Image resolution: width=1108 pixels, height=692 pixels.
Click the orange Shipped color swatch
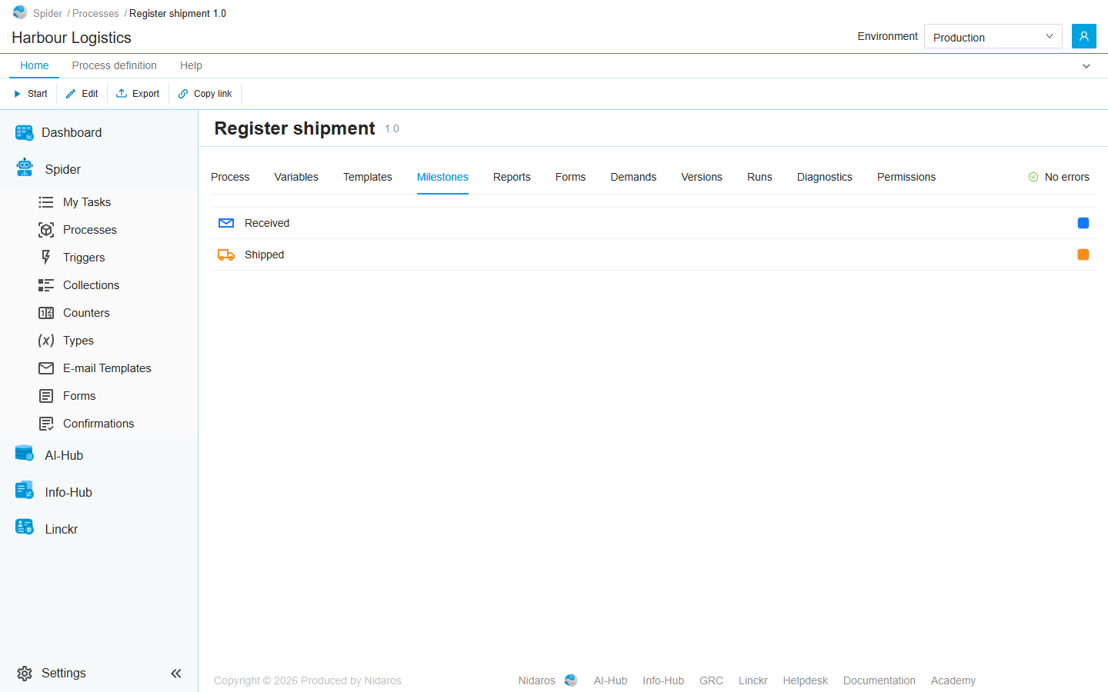[x=1083, y=255]
